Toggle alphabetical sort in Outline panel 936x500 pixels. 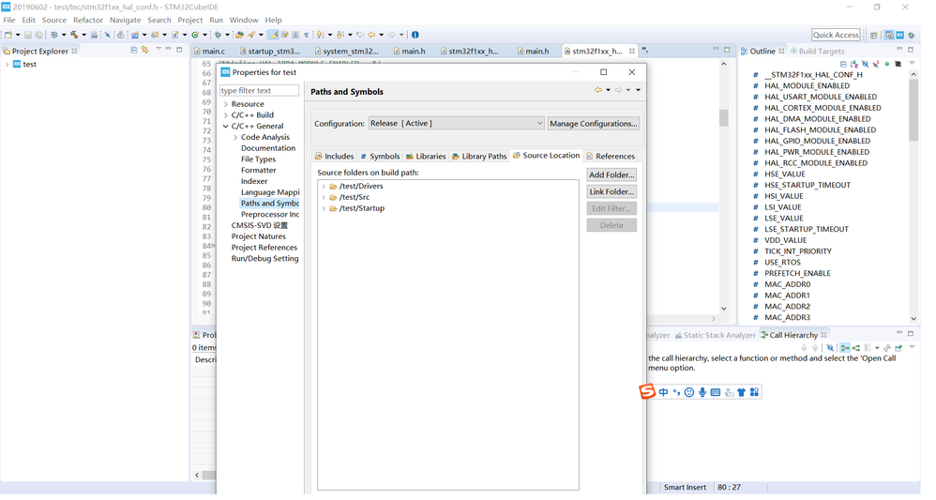pos(854,64)
